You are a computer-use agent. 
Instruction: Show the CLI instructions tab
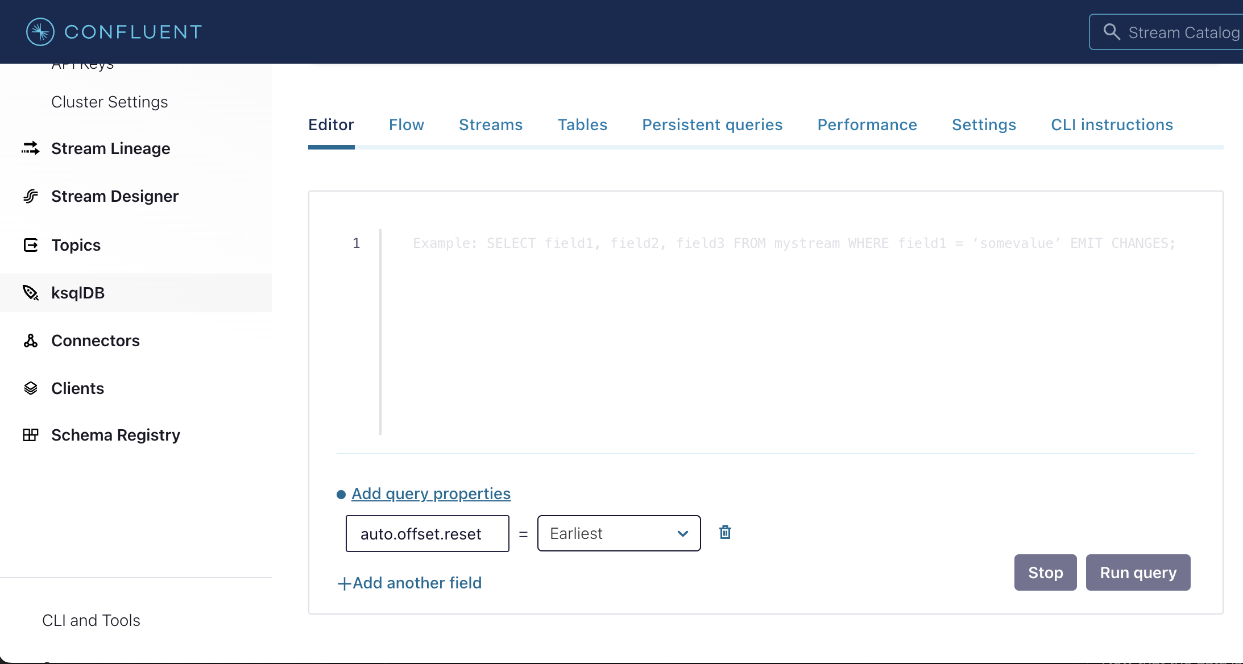pos(1112,125)
